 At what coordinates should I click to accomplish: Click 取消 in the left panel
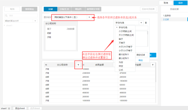tap(12, 9)
